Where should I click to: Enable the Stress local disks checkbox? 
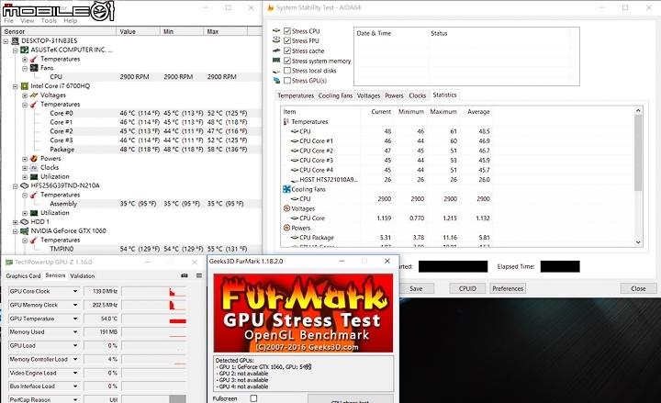point(287,71)
